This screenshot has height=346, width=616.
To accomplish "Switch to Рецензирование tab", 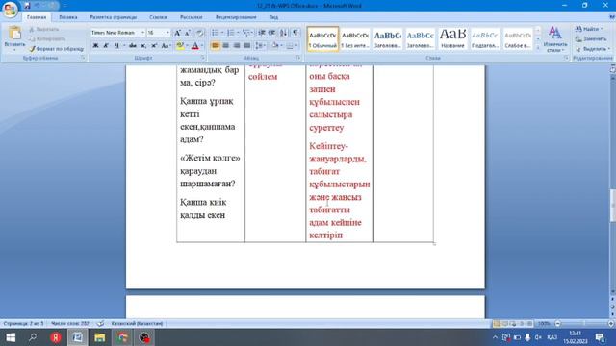I will tap(236, 17).
